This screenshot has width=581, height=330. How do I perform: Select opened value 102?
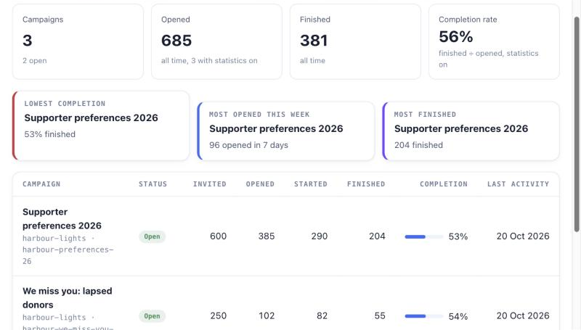click(x=267, y=315)
